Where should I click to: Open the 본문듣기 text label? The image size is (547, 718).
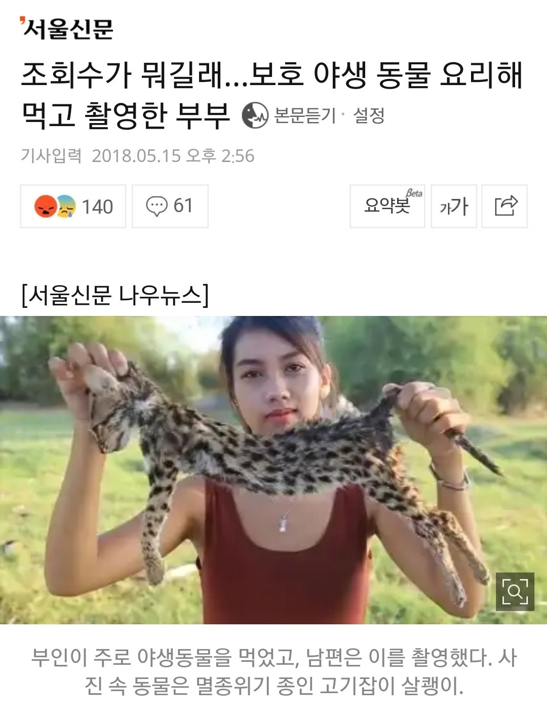[x=305, y=115]
